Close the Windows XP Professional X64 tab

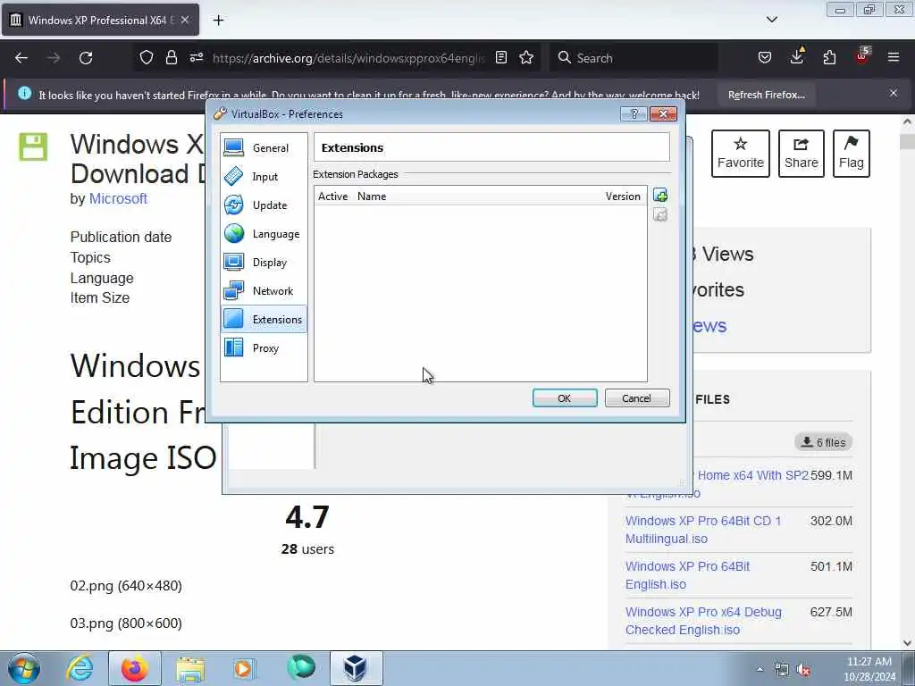185,20
